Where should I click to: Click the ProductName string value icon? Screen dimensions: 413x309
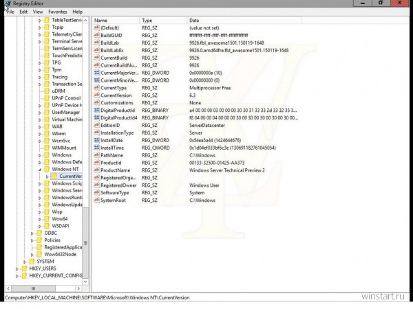pyautogui.click(x=96, y=170)
